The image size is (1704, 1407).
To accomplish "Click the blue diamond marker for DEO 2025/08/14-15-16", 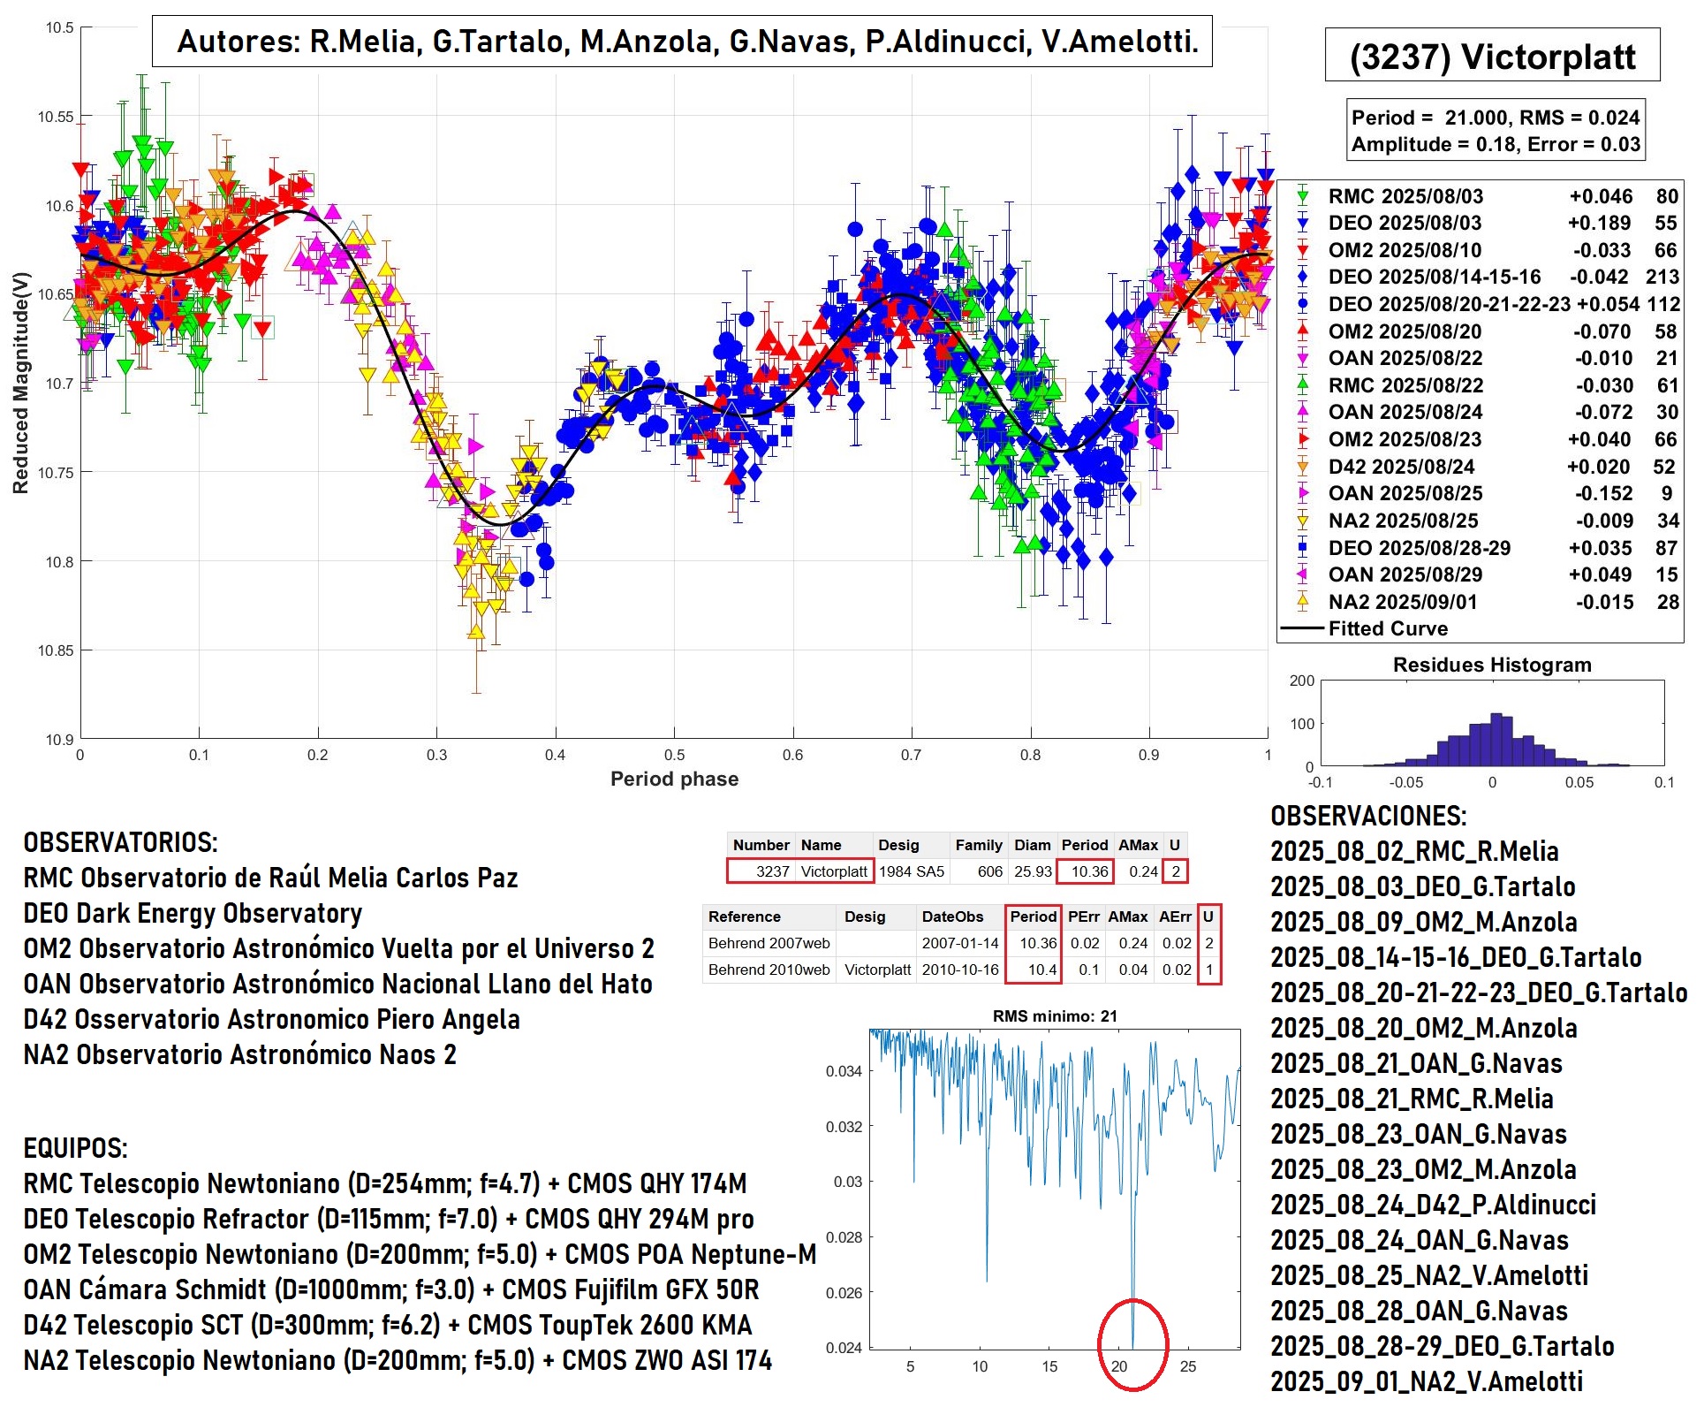I will pos(1302,278).
